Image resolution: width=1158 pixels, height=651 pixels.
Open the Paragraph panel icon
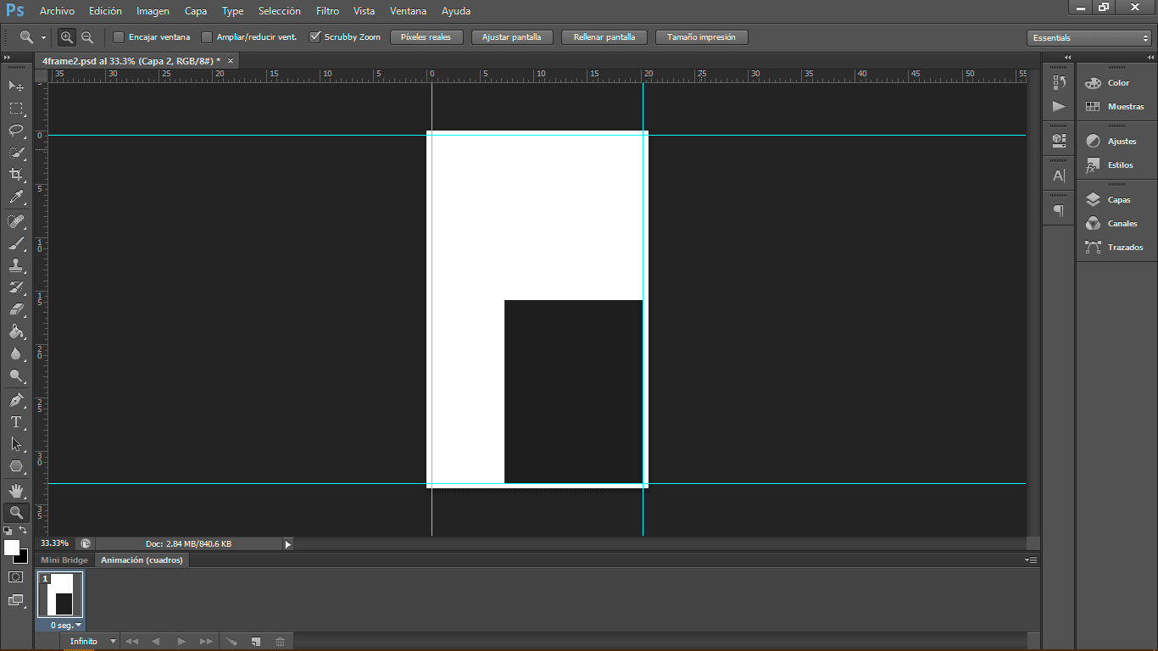(1059, 210)
